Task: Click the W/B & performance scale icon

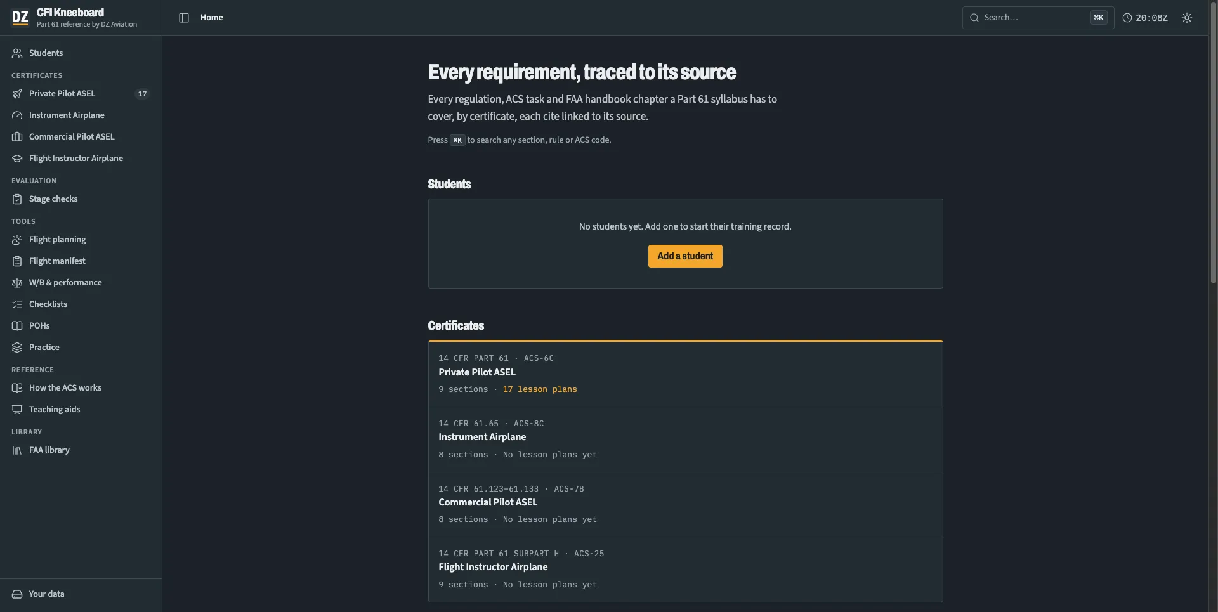Action: (x=17, y=283)
